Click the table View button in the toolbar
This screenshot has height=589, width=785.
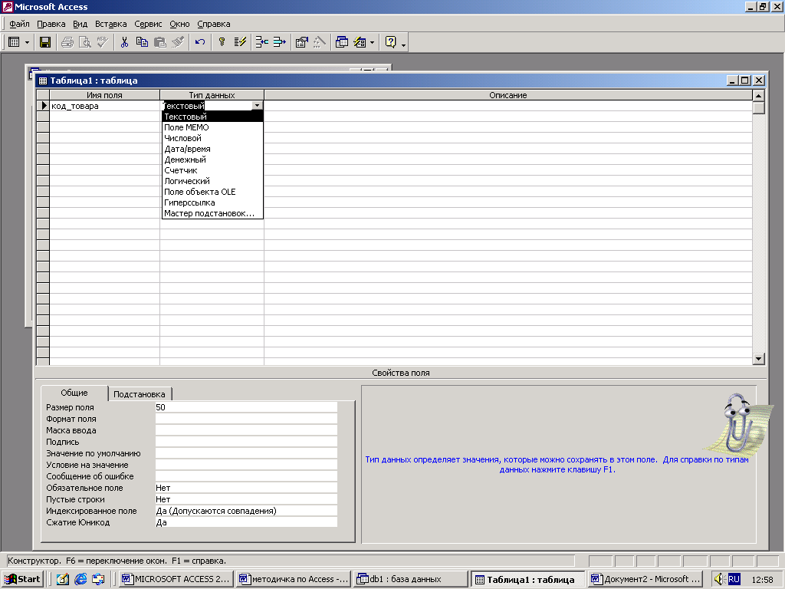pos(14,43)
